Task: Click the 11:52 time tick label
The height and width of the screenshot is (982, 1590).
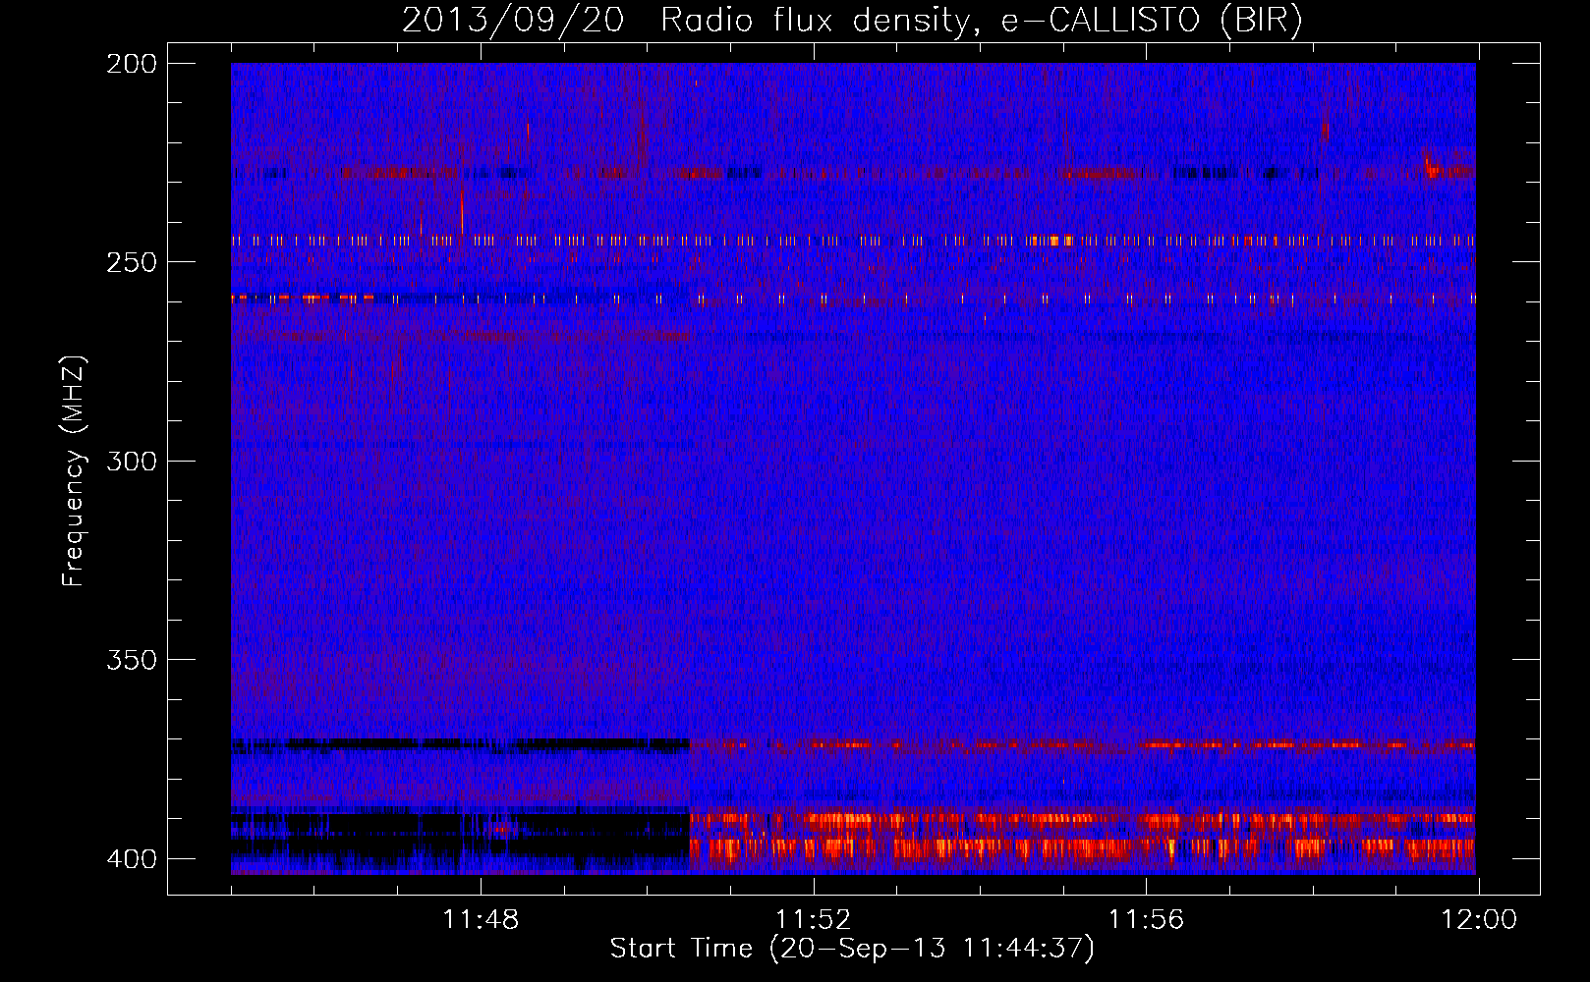Action: pyautogui.click(x=814, y=920)
